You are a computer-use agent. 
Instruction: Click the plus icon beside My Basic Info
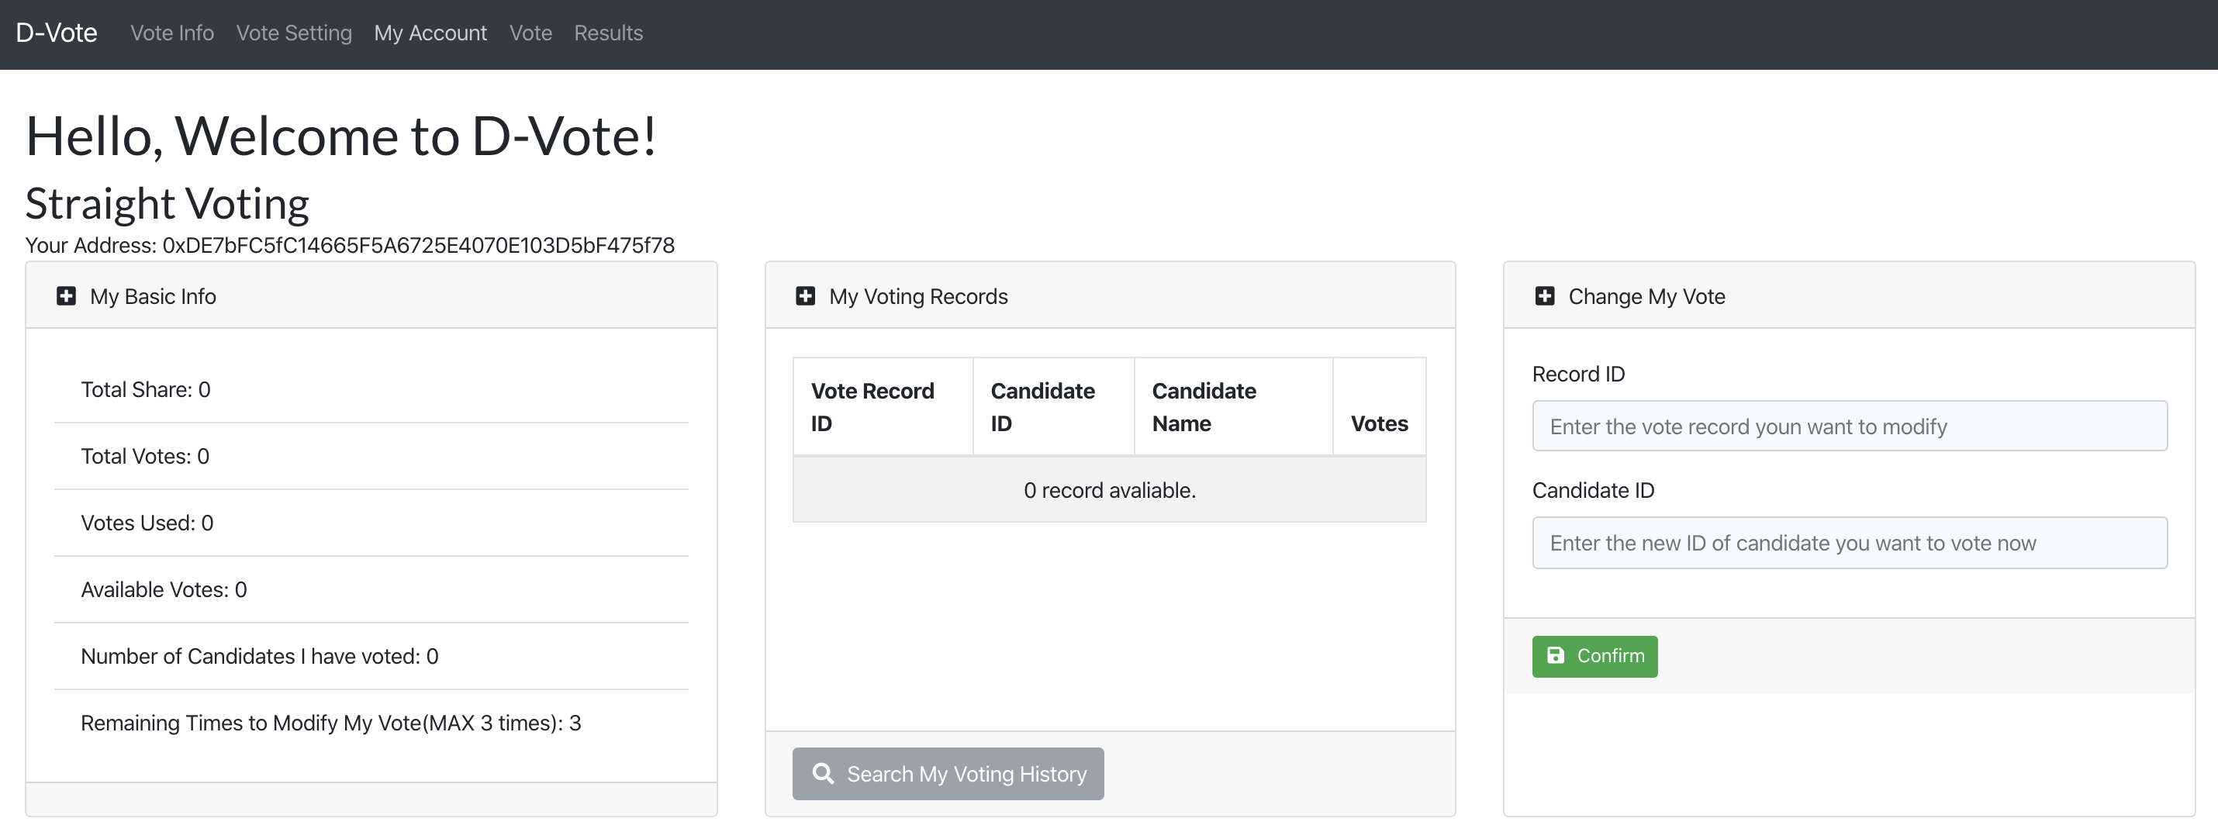point(66,296)
